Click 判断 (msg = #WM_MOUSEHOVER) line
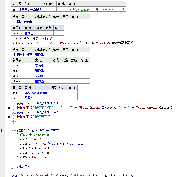The width and height of the screenshot is (178, 177). pyautogui.click(x=38, y=103)
